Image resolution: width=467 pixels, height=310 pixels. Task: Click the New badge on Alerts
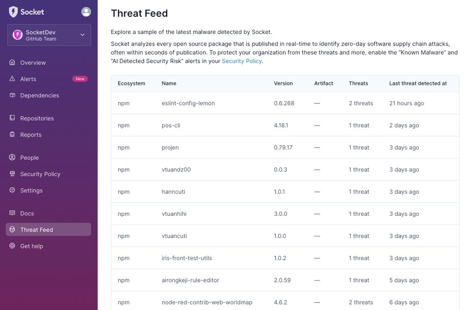79,79
